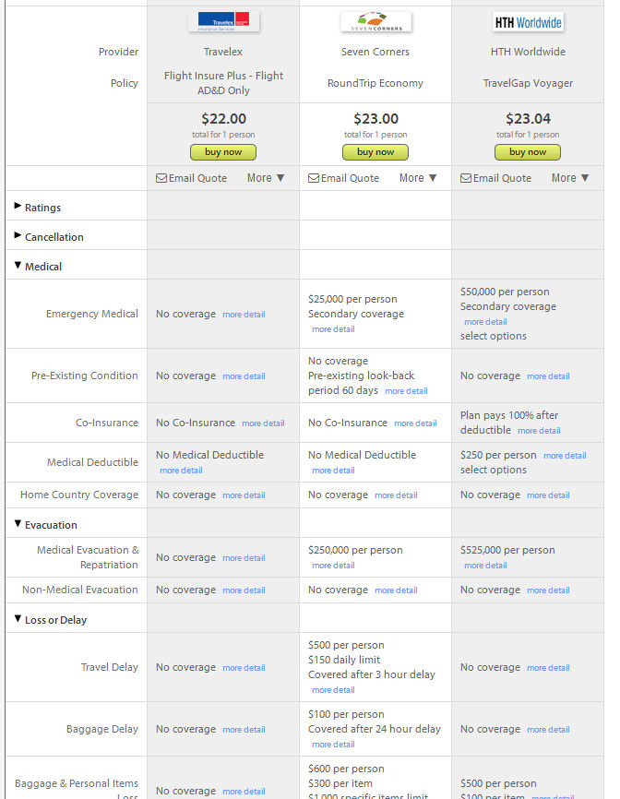Image resolution: width=620 pixels, height=799 pixels.
Task: Click select options under HTH Emergency Medical
Action: (x=494, y=336)
